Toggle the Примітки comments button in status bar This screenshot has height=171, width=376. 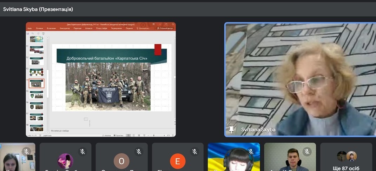tap(118, 135)
